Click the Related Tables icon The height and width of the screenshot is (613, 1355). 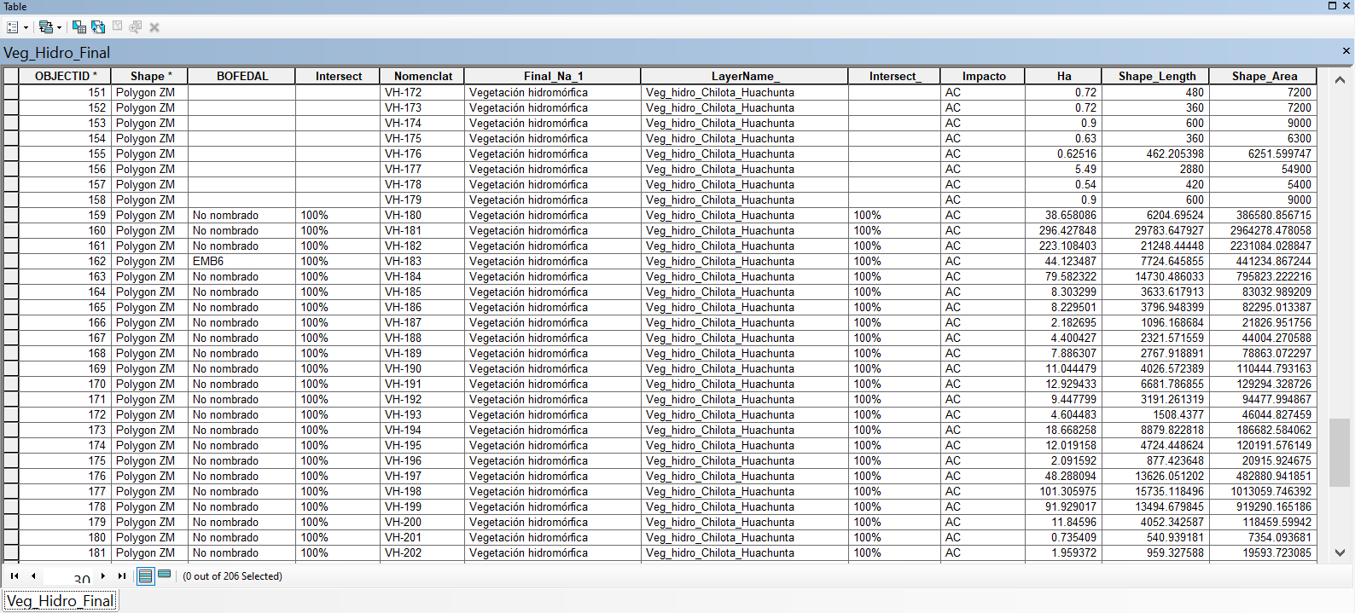pyautogui.click(x=46, y=27)
